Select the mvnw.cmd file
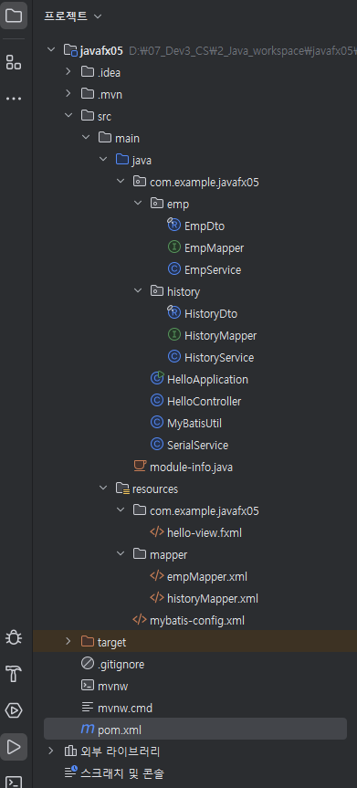 125,708
